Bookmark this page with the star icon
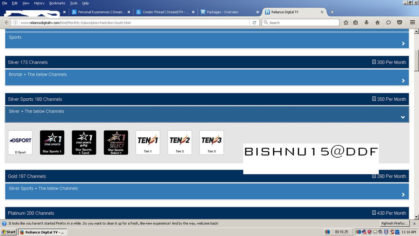This screenshot has height=236, width=419. (346, 23)
